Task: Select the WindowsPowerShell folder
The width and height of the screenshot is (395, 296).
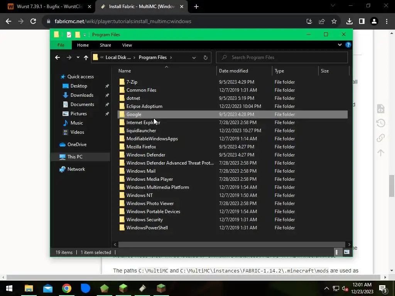Action: [x=147, y=227]
